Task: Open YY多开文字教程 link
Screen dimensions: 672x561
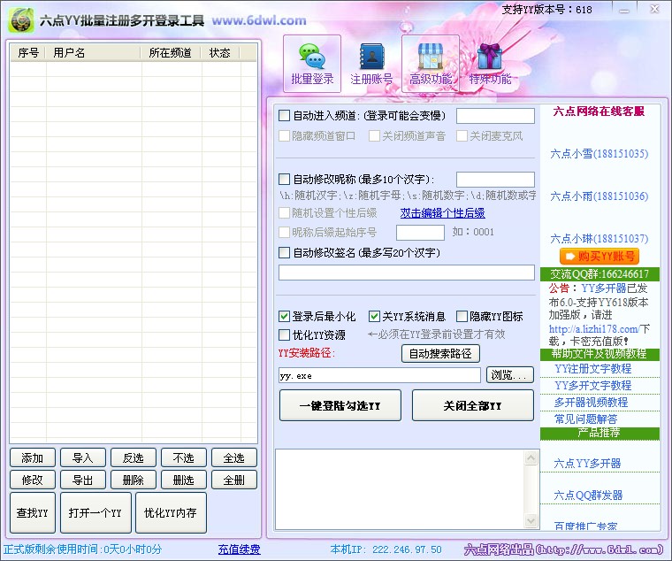Action: point(593,386)
